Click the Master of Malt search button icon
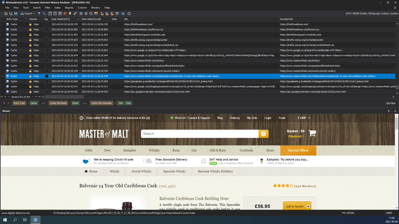Screen dimensions: 399x224 264,134
